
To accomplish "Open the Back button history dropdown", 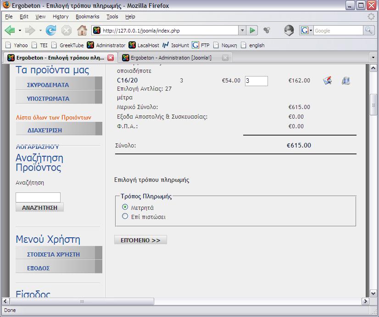I will point(20,31).
